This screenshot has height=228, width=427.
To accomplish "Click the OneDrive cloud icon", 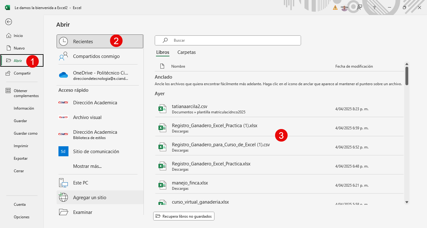I will (63, 75).
